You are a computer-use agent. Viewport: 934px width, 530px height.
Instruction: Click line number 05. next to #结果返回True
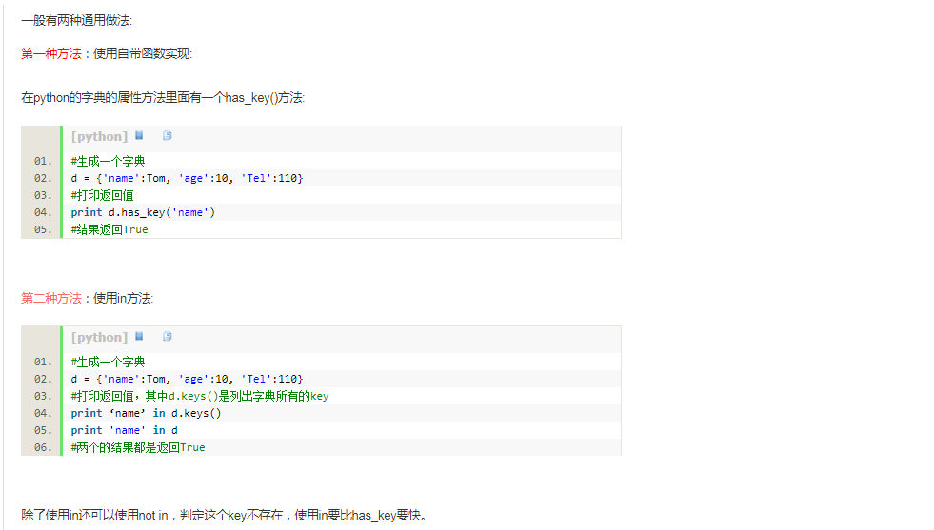[43, 229]
